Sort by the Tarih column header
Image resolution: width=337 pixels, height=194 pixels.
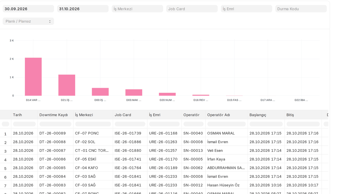(x=18, y=115)
